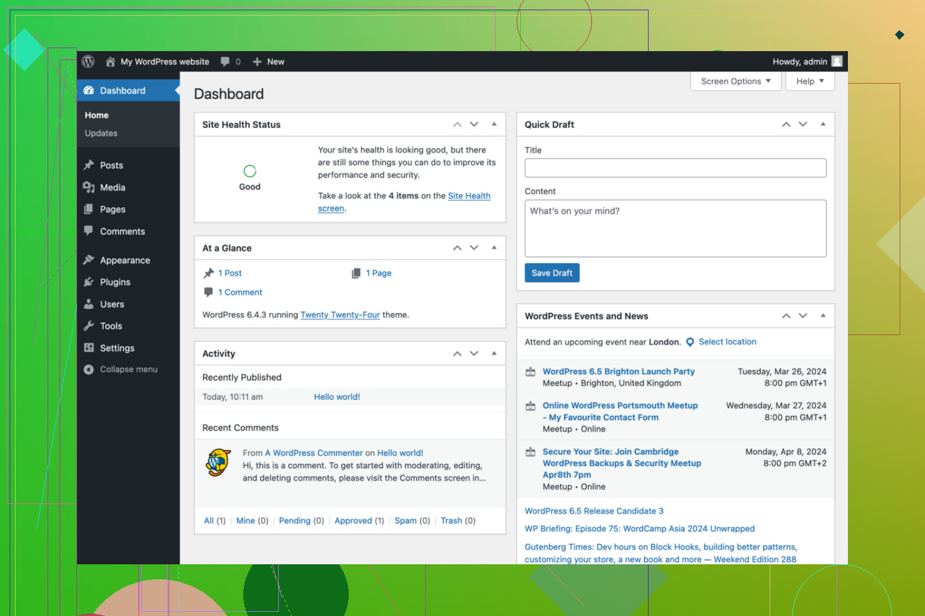The height and width of the screenshot is (616, 925).
Task: Click calendar icon for Cambridge Meetup event
Action: click(x=531, y=452)
